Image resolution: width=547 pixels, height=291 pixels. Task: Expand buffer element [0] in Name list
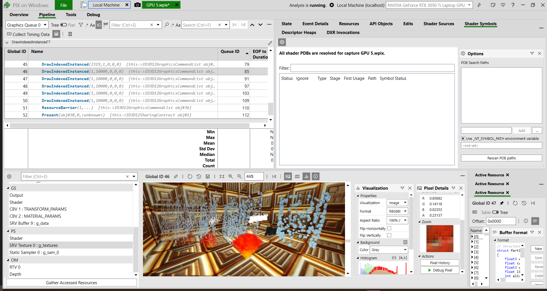[472, 237]
